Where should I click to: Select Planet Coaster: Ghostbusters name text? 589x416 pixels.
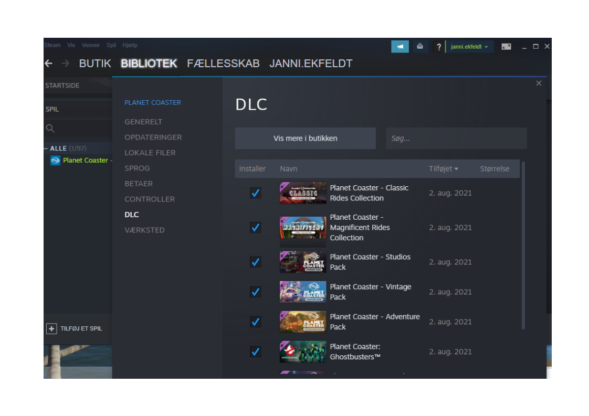click(x=355, y=352)
